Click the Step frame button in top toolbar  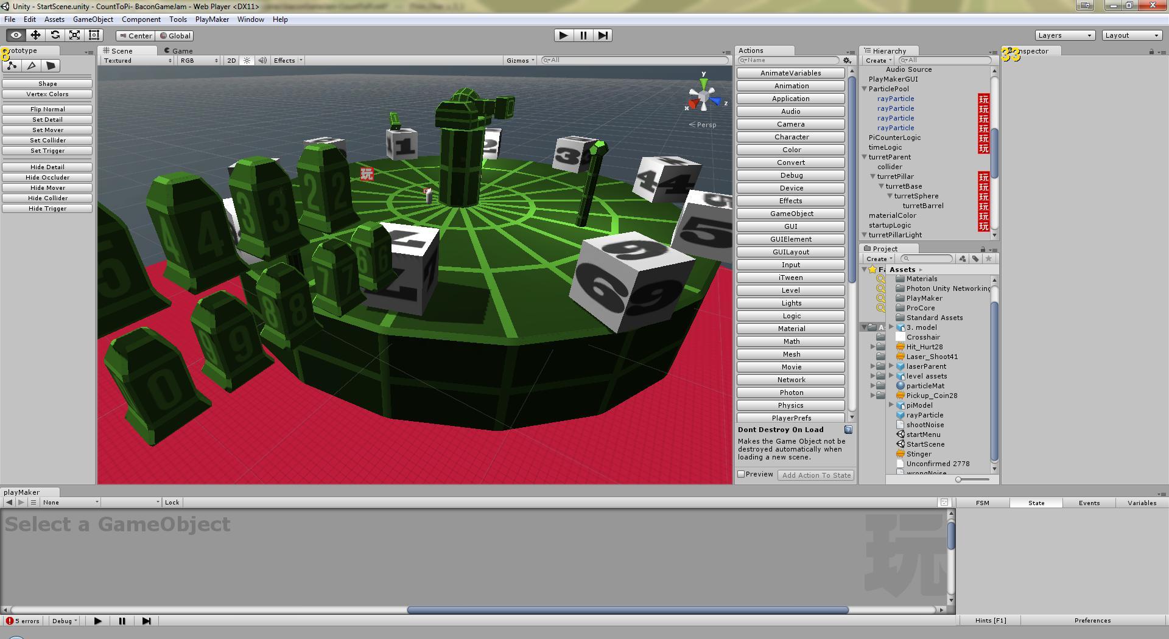[x=602, y=35]
